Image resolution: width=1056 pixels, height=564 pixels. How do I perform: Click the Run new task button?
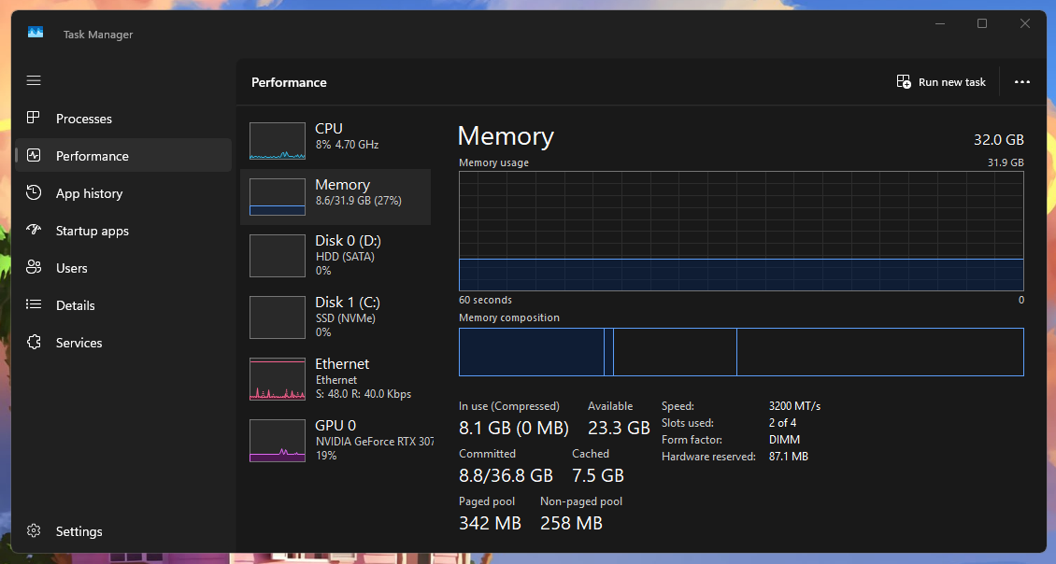[941, 82]
